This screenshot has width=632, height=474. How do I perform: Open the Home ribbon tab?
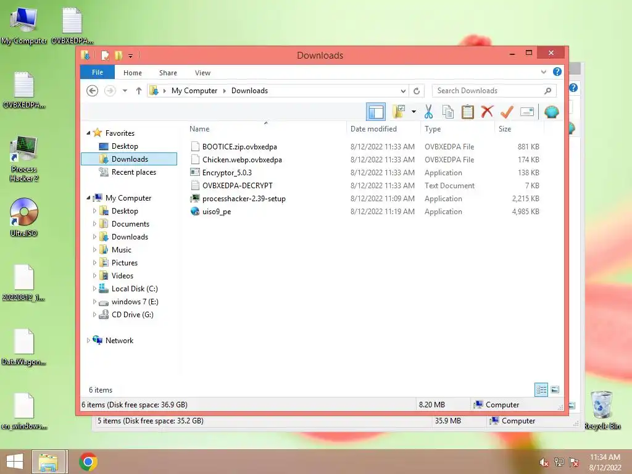[133, 73]
